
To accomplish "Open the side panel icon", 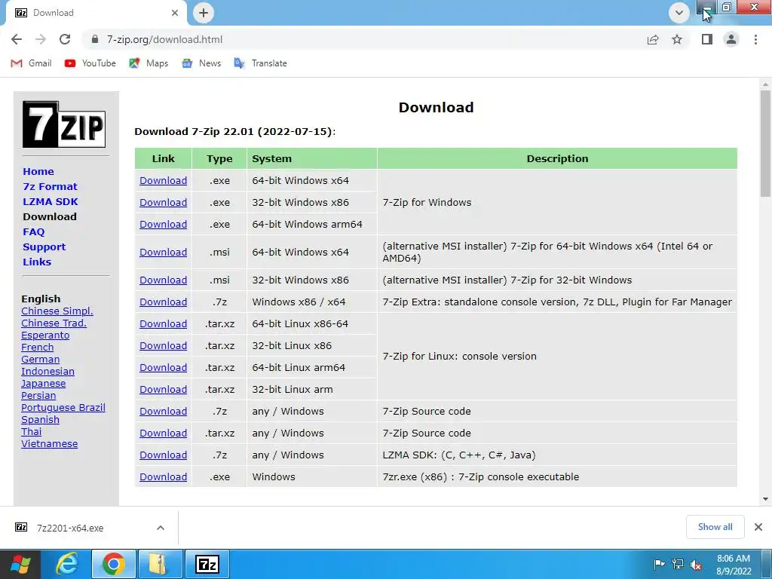I will coord(707,39).
